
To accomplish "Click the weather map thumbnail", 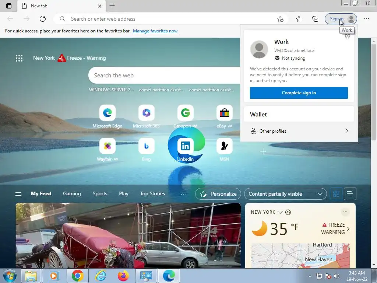I will (300, 256).
